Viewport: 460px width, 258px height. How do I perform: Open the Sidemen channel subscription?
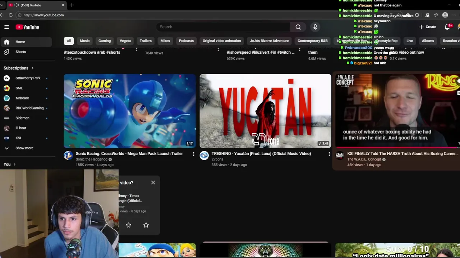(26, 118)
